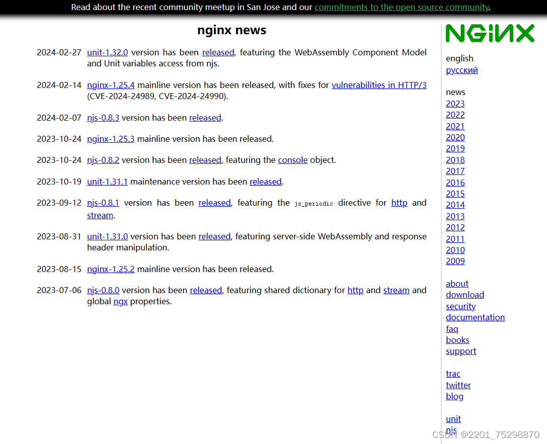Open the documentation page
The width and height of the screenshot is (547, 444).
[x=475, y=317]
